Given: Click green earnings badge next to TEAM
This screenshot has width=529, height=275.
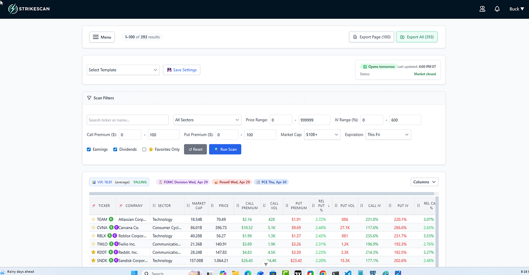Looking at the screenshot, I should pyautogui.click(x=111, y=220).
